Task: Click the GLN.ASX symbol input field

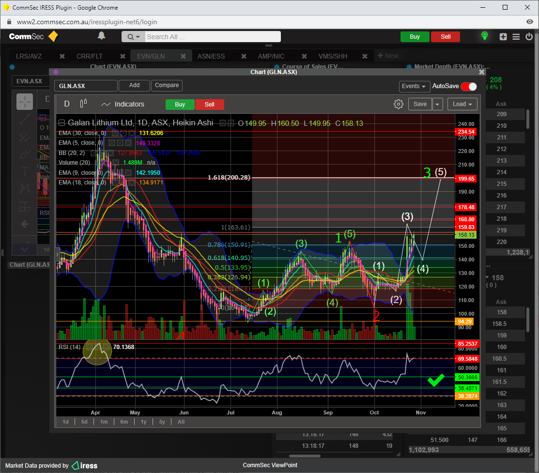Action: click(x=86, y=86)
